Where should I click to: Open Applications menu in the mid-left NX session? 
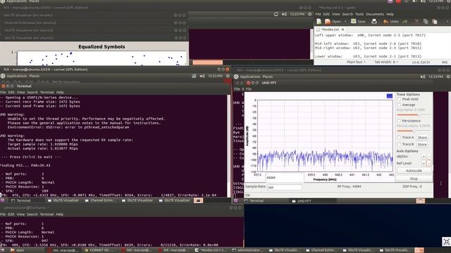click(17, 76)
